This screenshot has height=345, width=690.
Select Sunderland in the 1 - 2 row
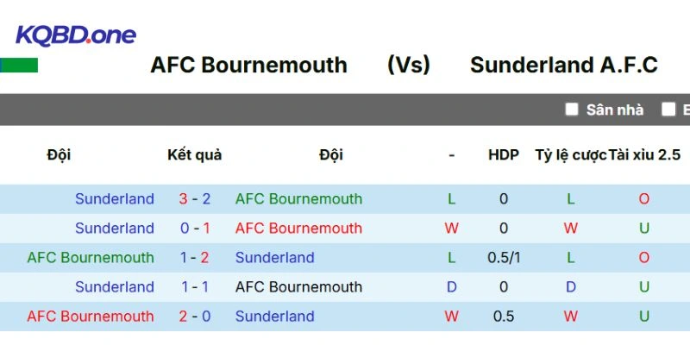point(274,258)
